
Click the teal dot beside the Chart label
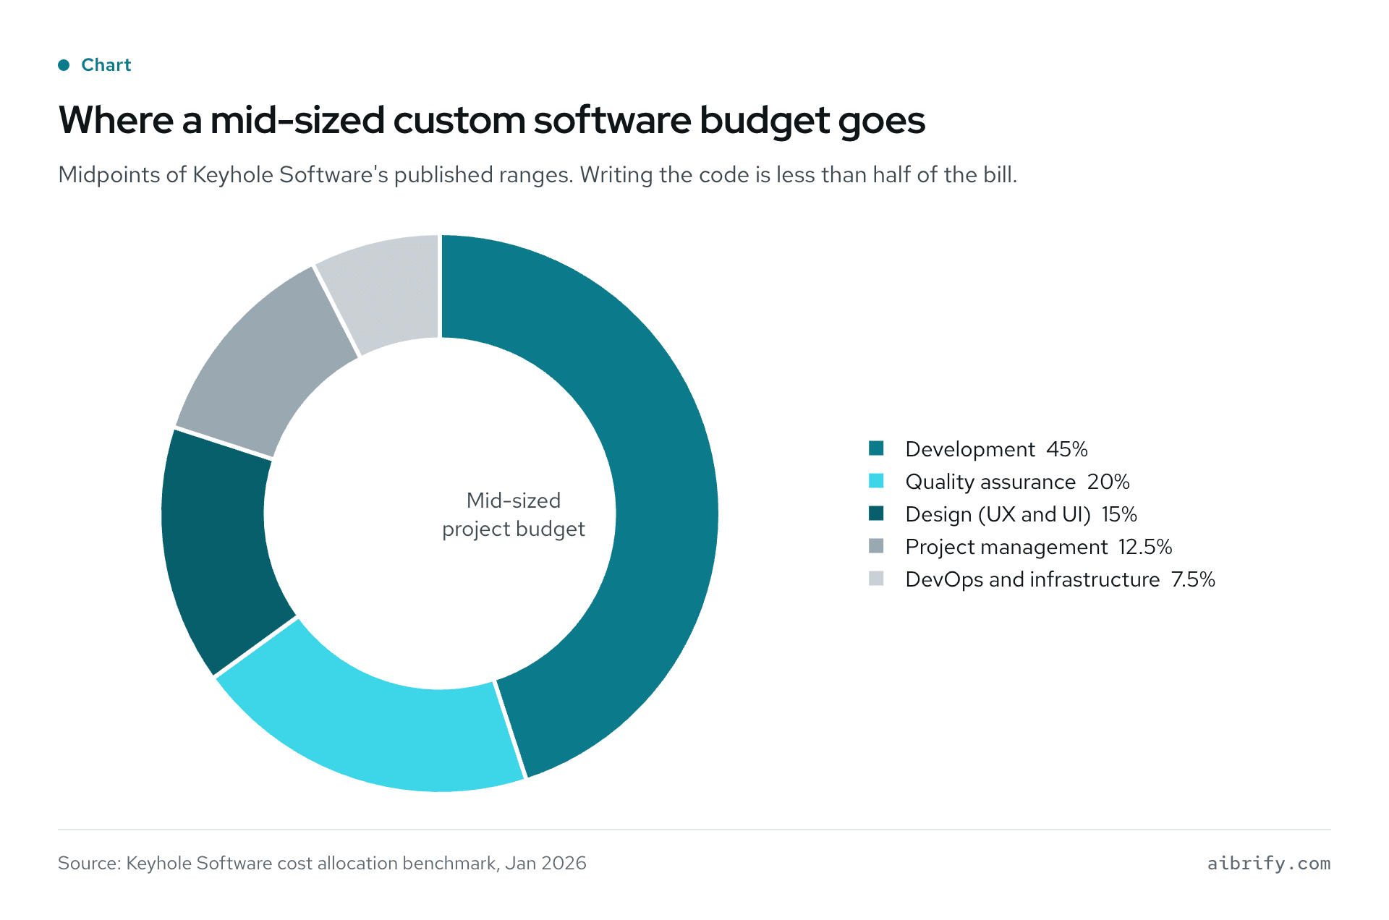point(64,65)
